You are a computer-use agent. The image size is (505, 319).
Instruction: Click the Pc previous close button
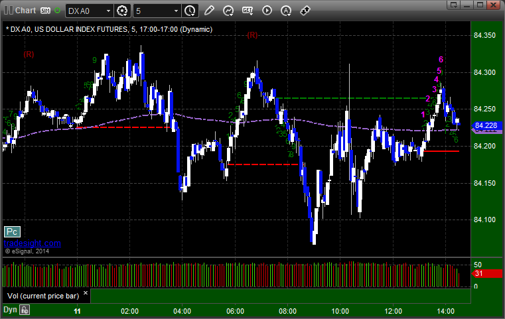(x=12, y=231)
